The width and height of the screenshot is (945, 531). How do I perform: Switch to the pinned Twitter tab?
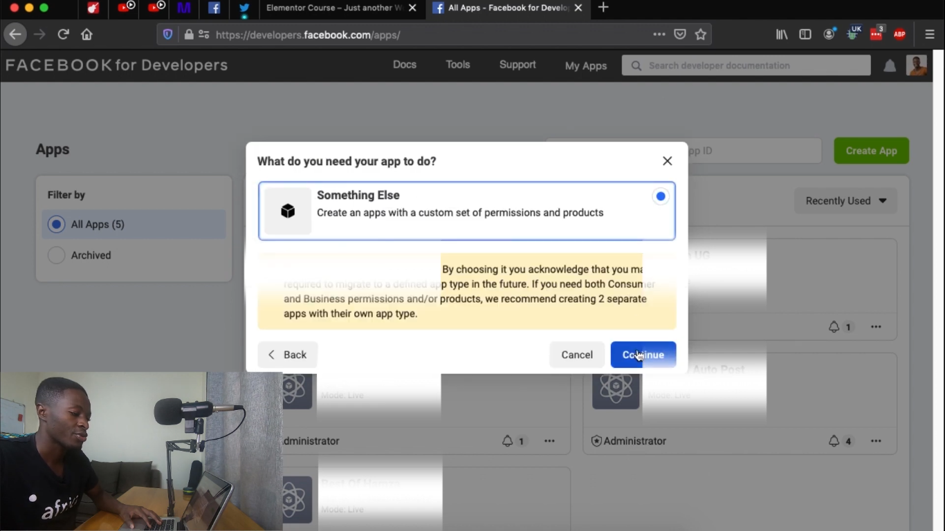pyautogui.click(x=244, y=8)
